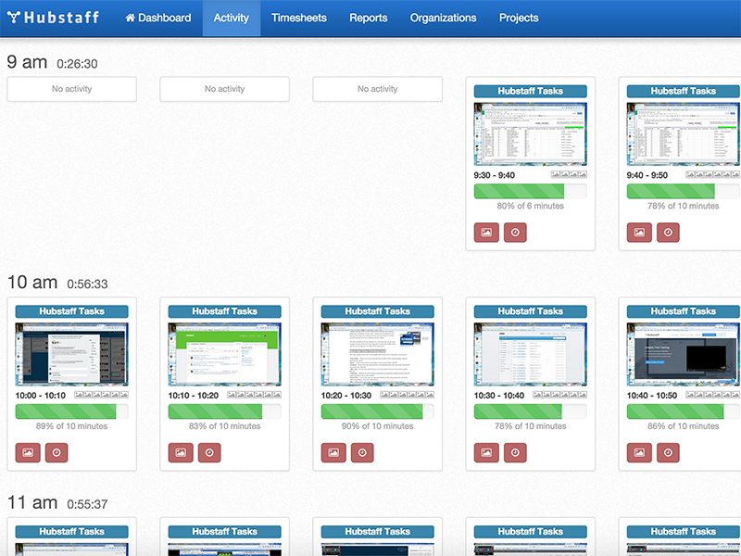Click the '0:56:33' total time
This screenshot has width=741, height=556.
[87, 284]
